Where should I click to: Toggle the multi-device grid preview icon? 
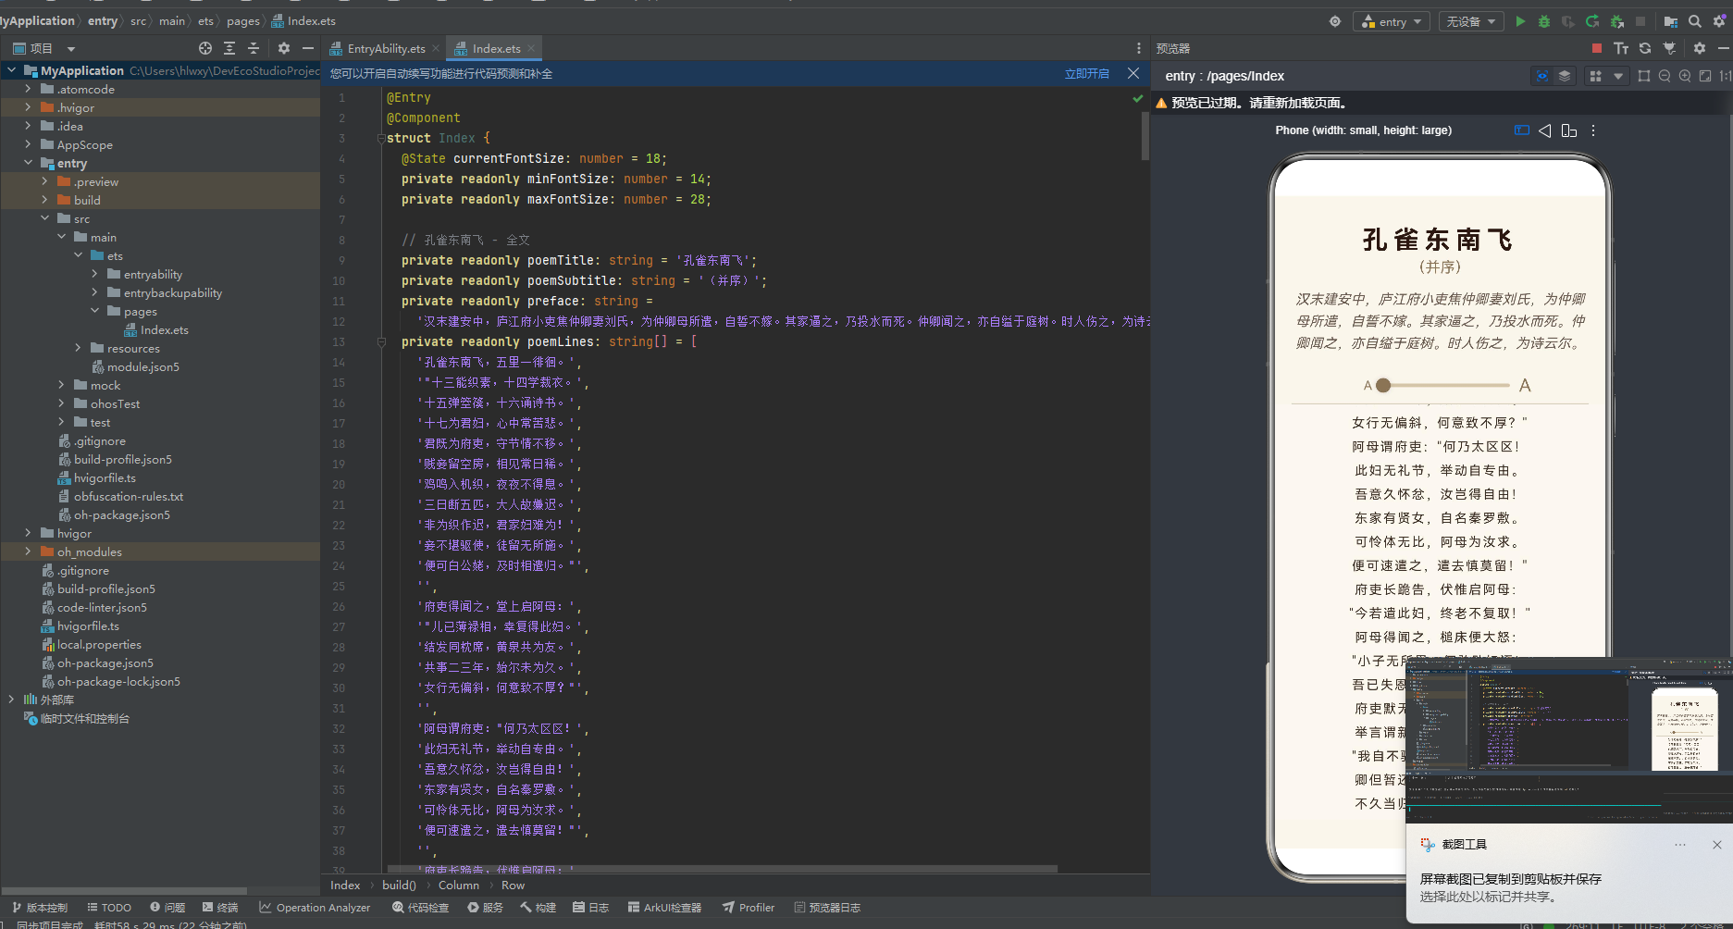point(1595,76)
